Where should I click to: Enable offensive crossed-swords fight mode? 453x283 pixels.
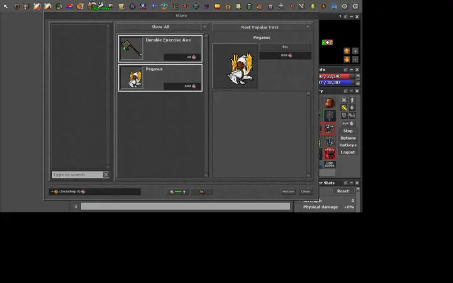[344, 100]
